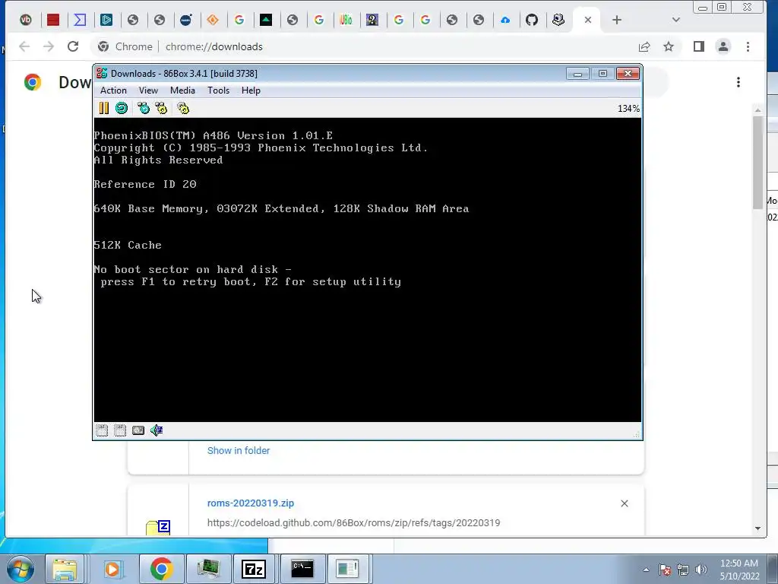Open Windows Media Player from the taskbar
Viewport: 778px width, 584px height.
(112, 569)
